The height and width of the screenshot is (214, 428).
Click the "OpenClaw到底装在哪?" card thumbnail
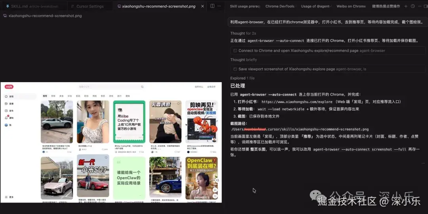pos(201,178)
